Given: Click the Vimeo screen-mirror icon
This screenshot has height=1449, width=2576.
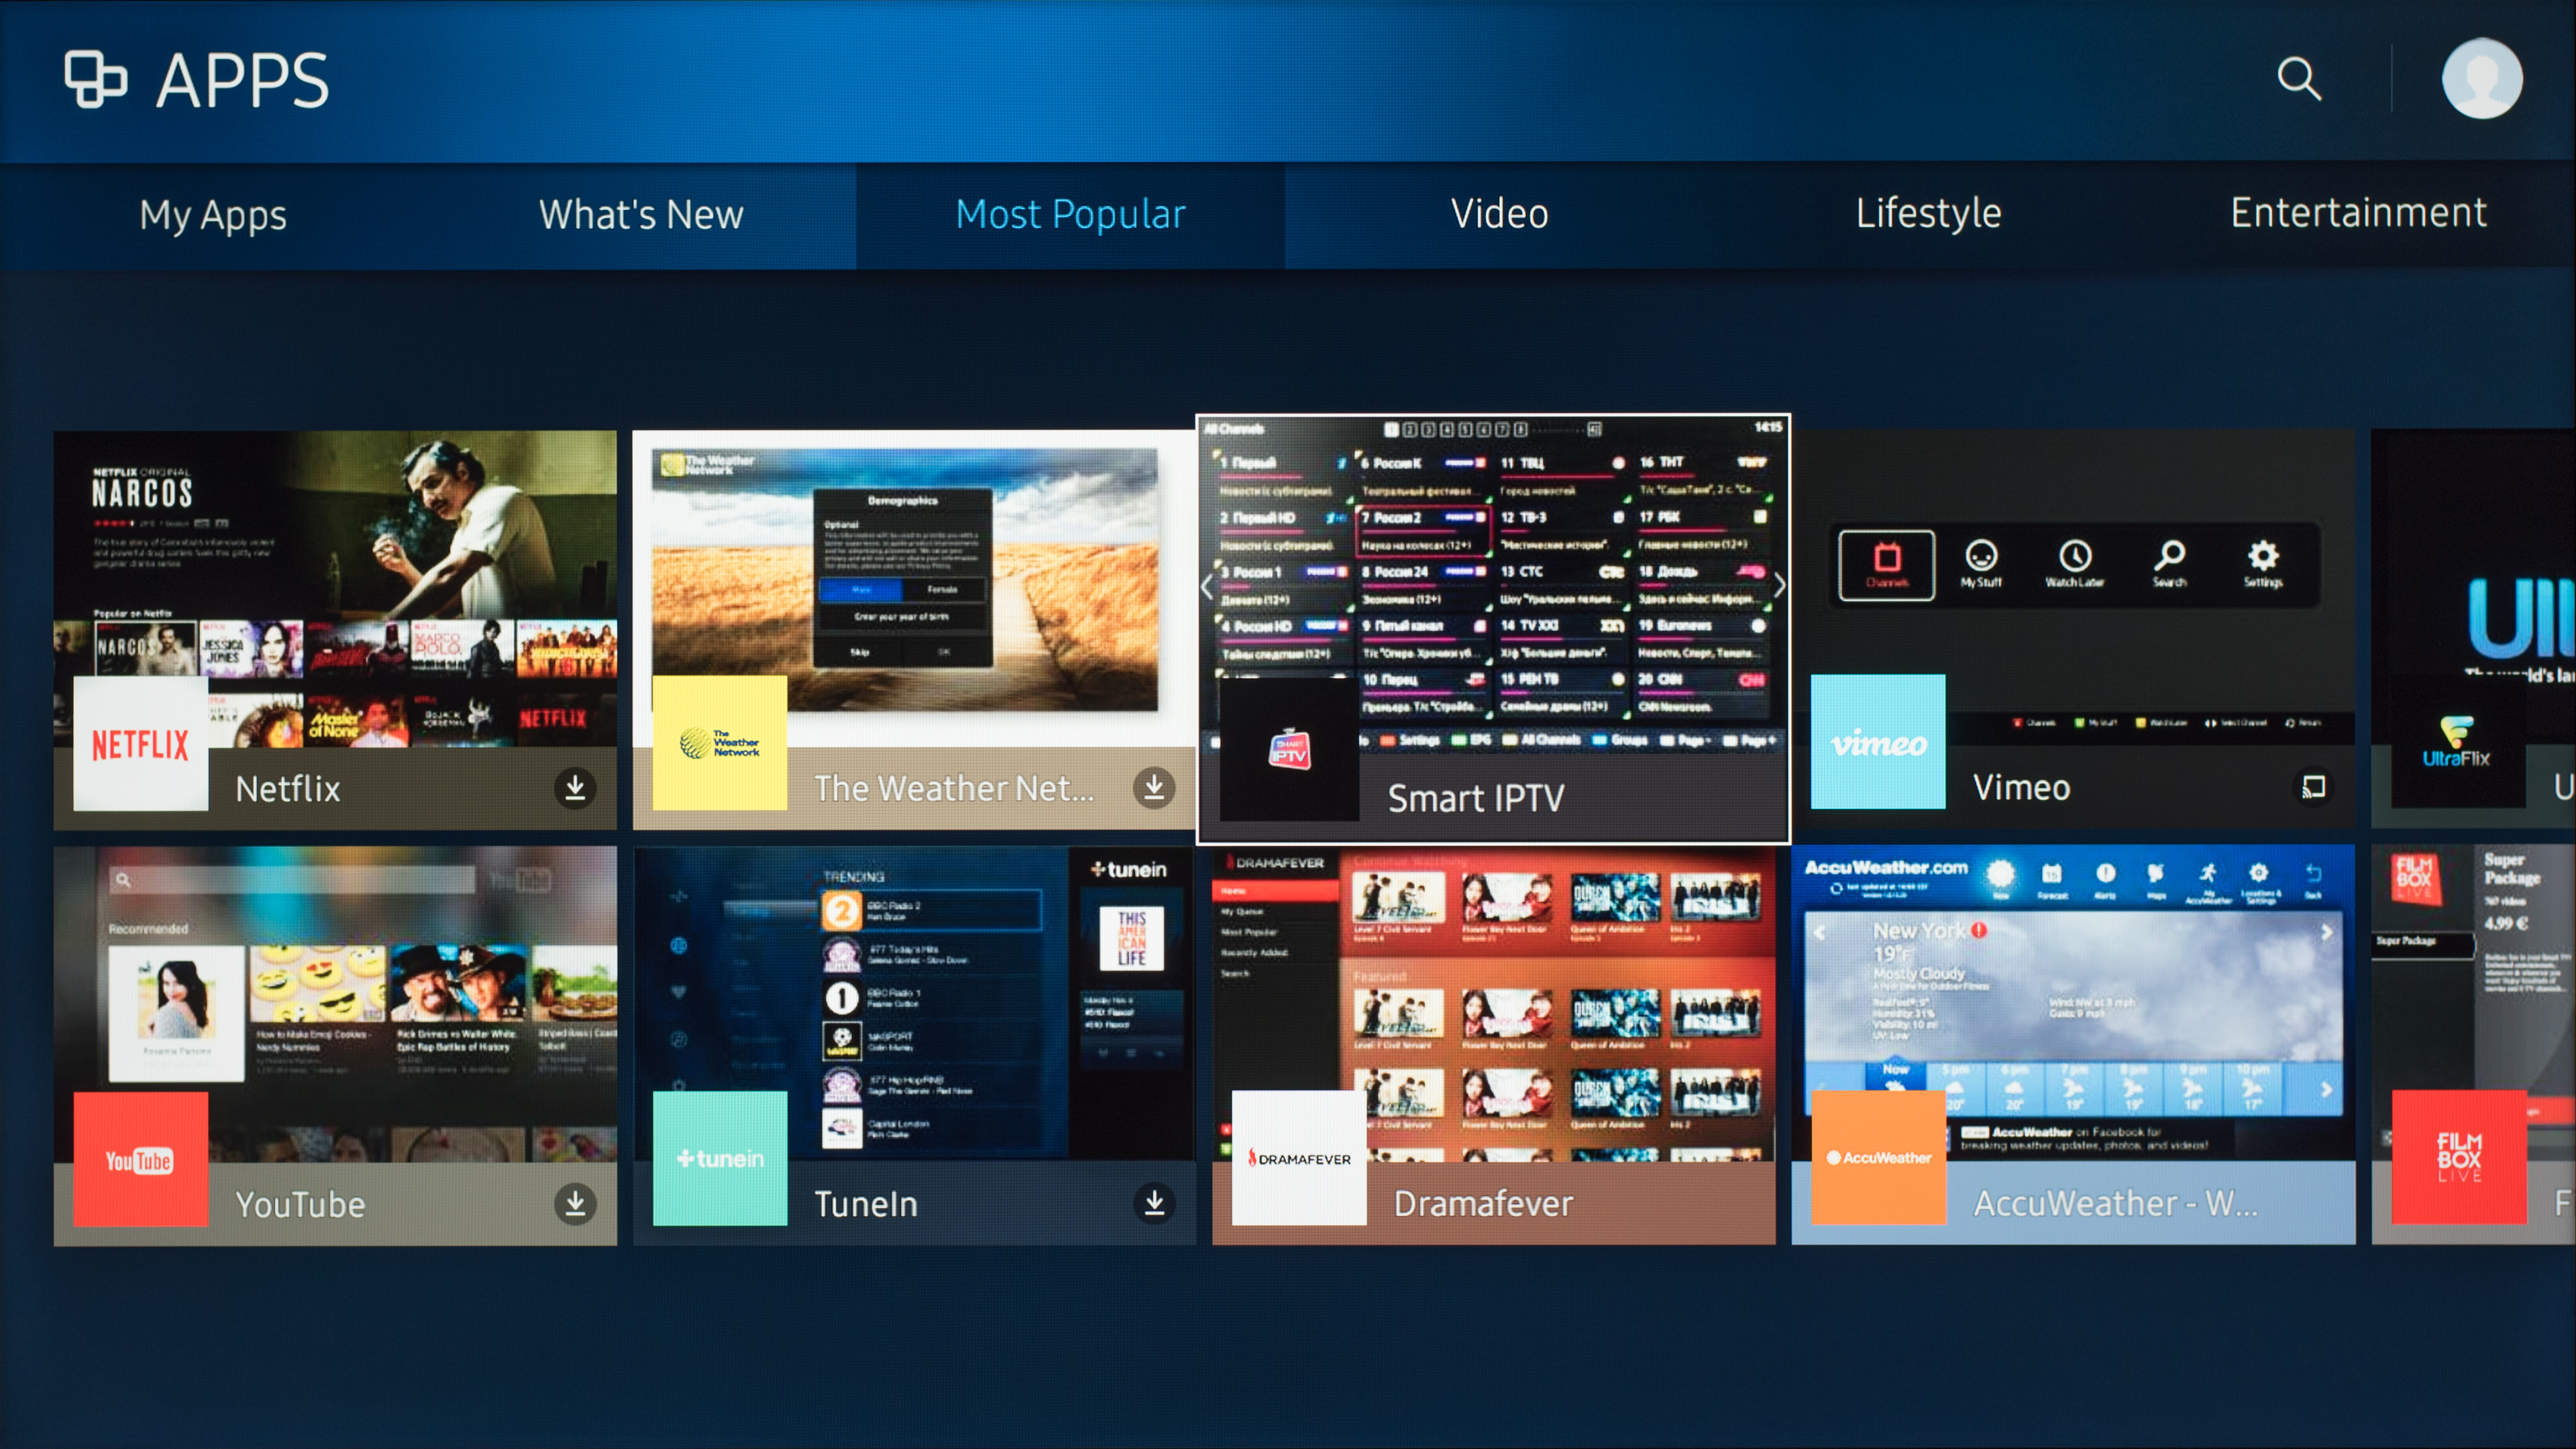Looking at the screenshot, I should pyautogui.click(x=2313, y=787).
